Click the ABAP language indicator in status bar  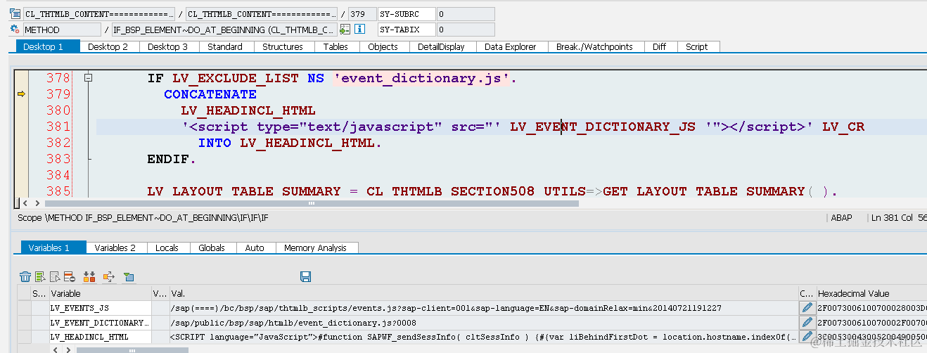point(841,218)
